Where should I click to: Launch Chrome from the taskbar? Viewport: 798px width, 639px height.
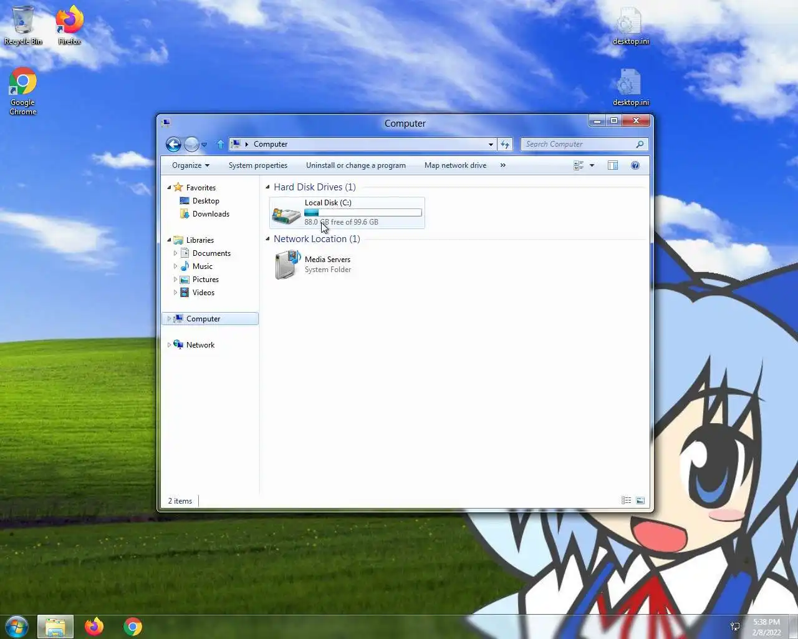pos(133,627)
